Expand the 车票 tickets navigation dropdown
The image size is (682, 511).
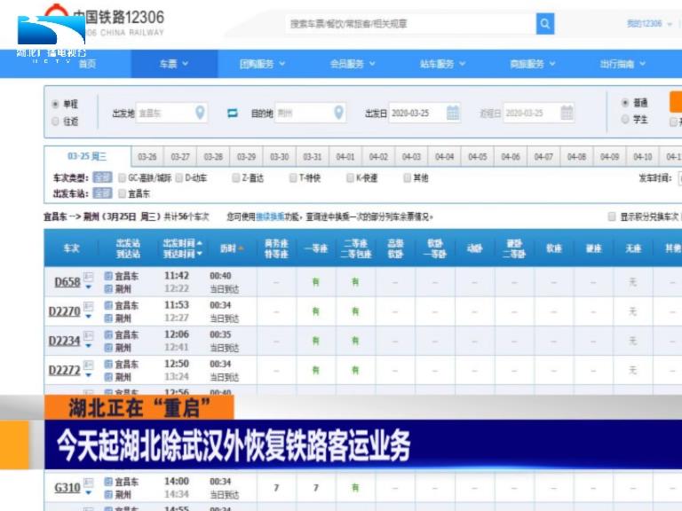tap(173, 64)
